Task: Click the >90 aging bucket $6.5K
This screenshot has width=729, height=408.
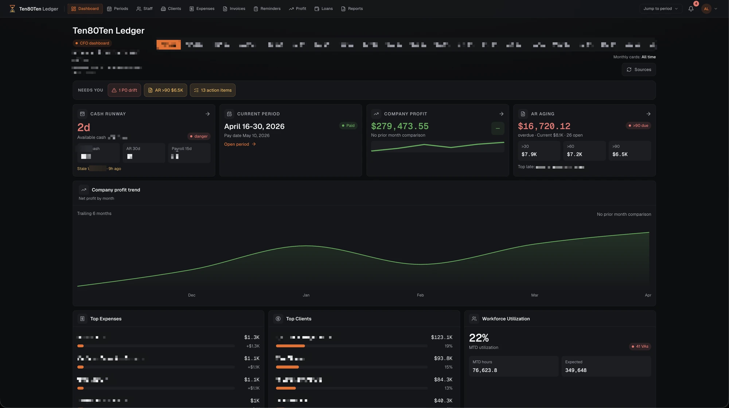Action: (x=630, y=151)
